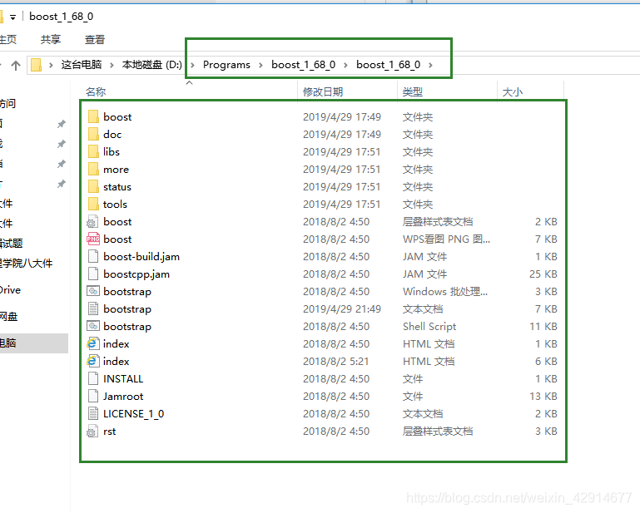Go up one folder level arrow
This screenshot has width=640, height=513.
pyautogui.click(x=16, y=65)
